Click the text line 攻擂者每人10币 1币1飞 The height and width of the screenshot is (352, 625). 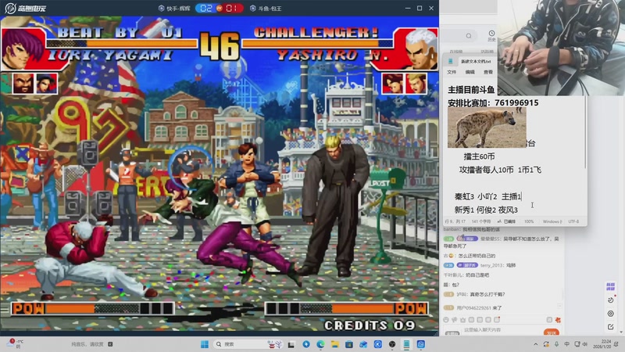pyautogui.click(x=500, y=170)
